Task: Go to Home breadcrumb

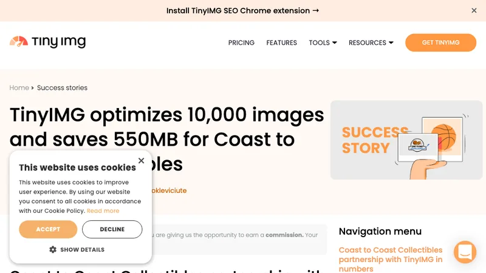Action: (x=19, y=87)
